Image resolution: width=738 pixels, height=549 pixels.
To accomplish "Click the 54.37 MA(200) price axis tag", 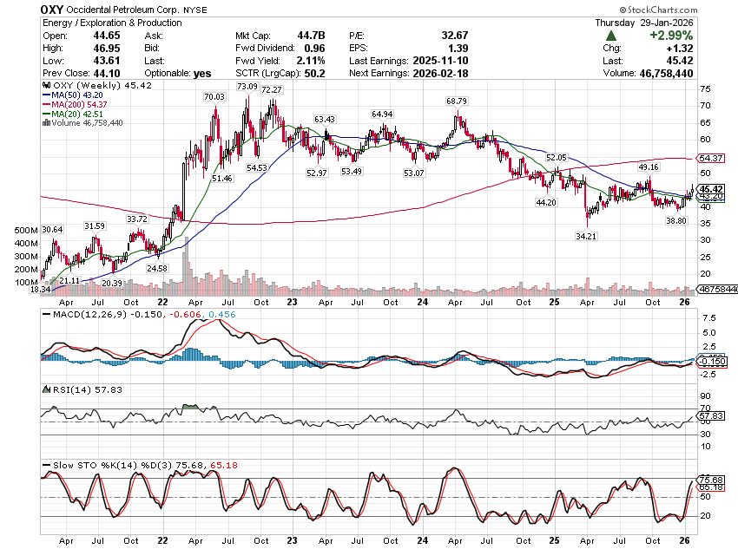I will click(710, 159).
